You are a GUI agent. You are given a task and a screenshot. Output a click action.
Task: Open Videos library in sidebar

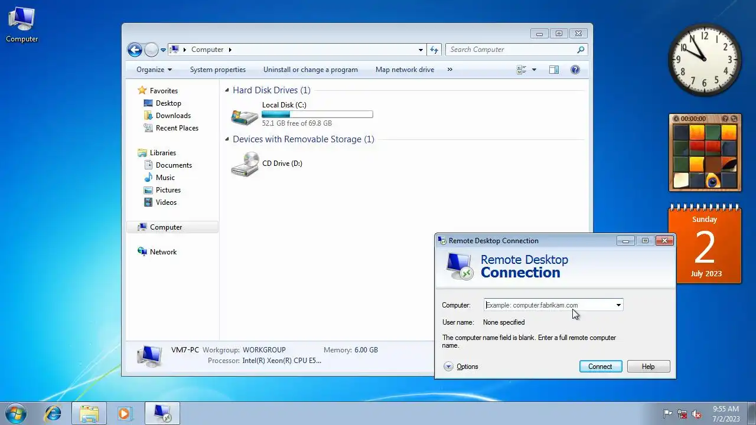[x=161, y=202]
